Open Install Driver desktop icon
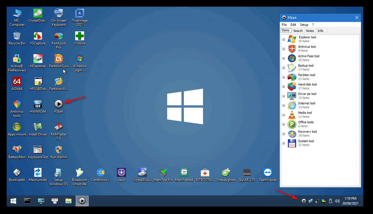This screenshot has height=214, width=373. coord(38,129)
